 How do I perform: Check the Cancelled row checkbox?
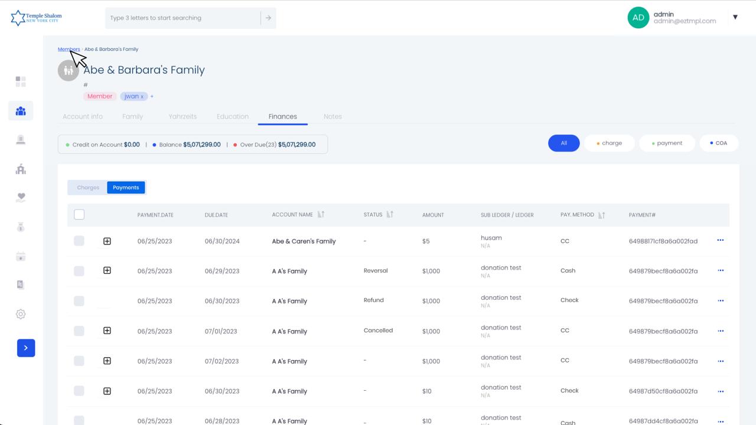[79, 331]
